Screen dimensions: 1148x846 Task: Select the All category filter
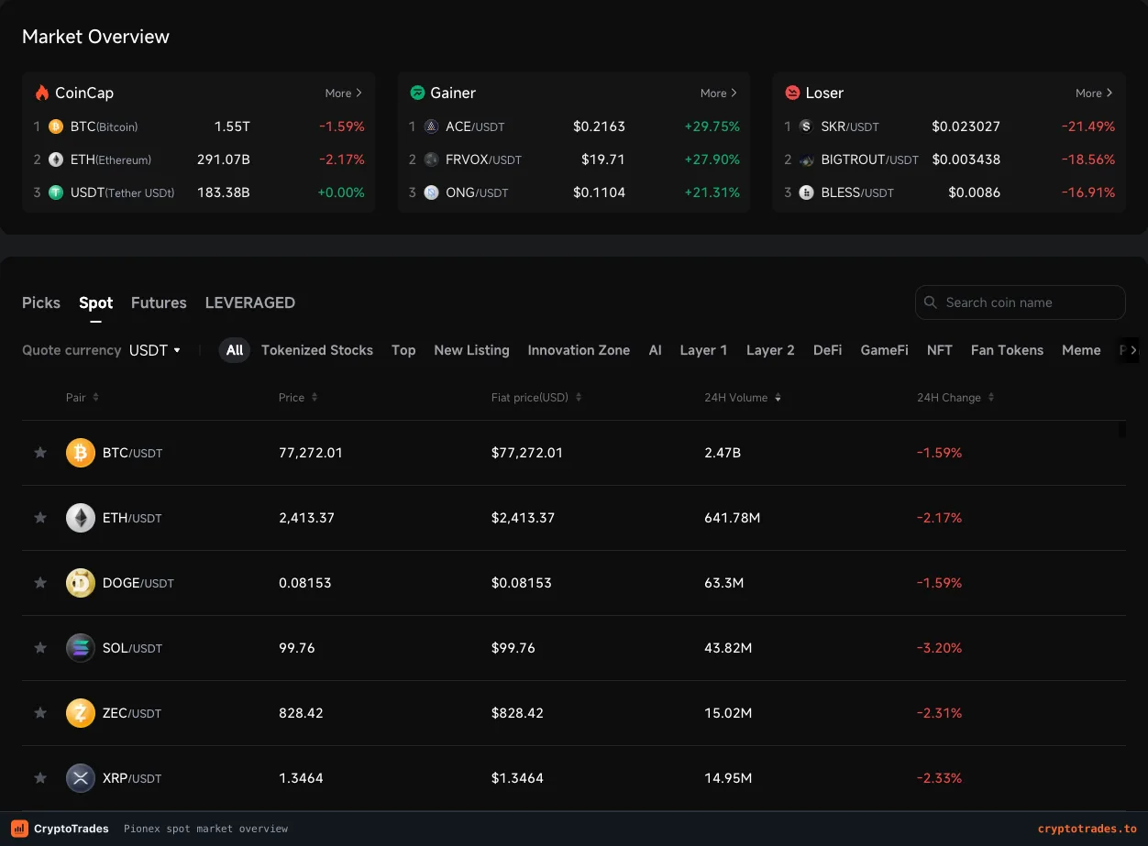235,350
